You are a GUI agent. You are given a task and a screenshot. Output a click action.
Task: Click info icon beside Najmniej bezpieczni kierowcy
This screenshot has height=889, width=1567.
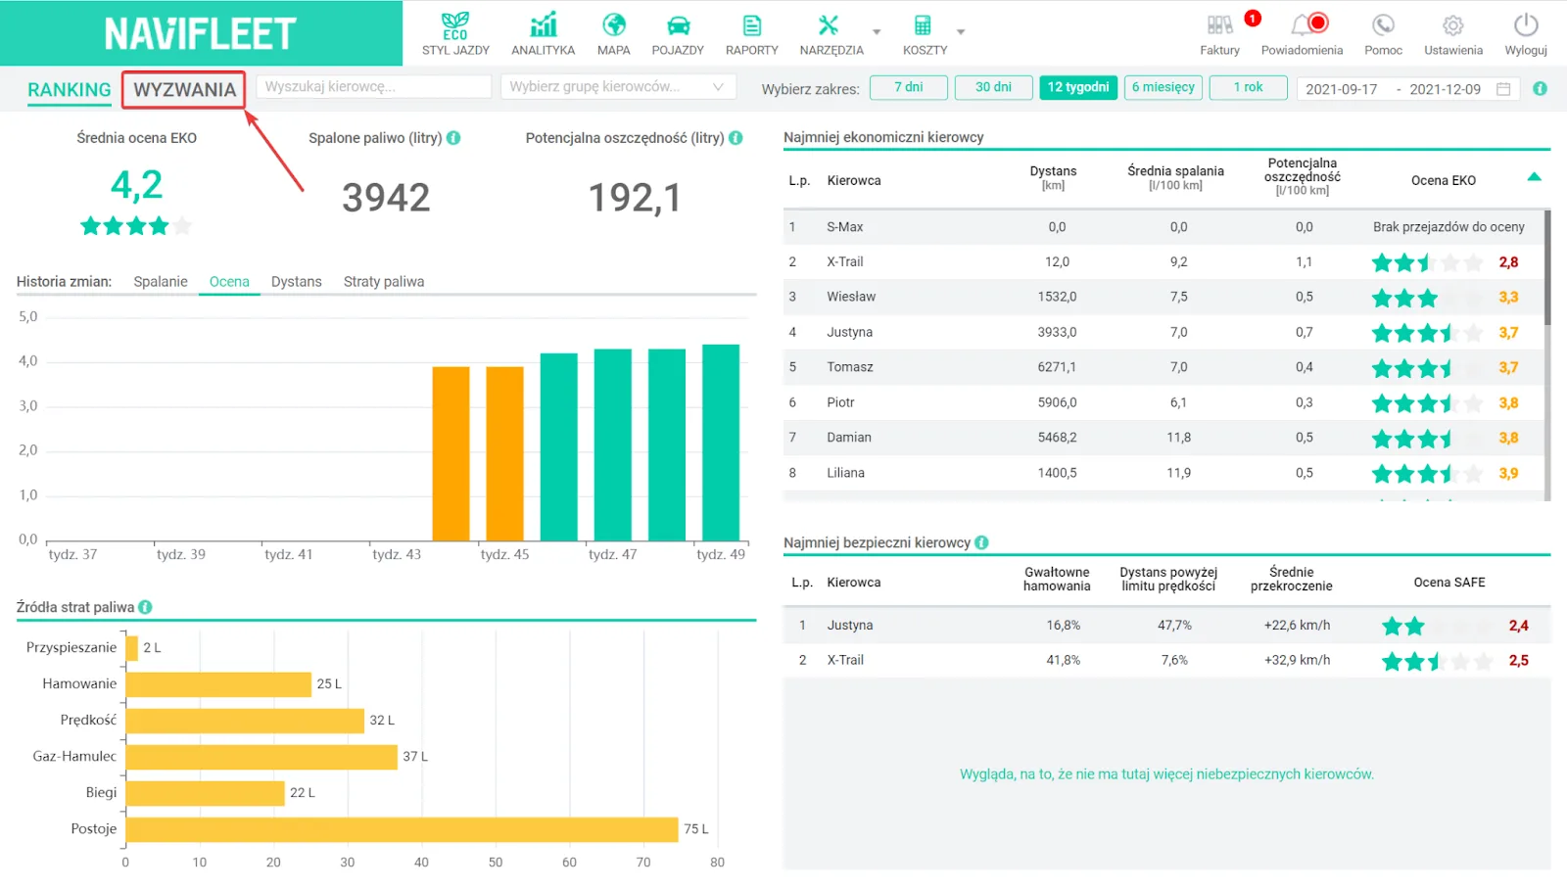(981, 542)
